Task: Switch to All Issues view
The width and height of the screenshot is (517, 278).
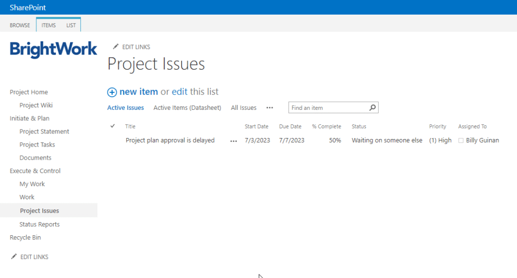Action: point(243,108)
